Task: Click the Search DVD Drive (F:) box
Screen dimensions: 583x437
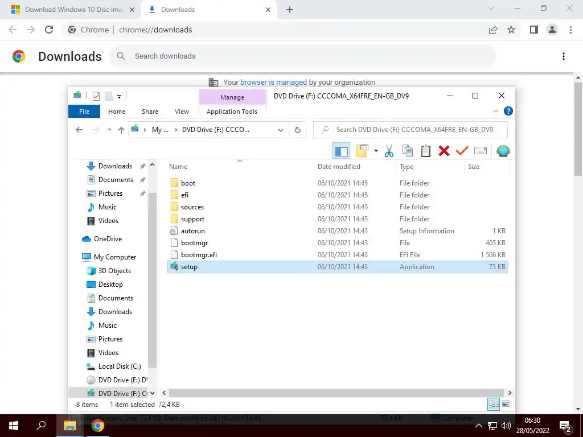Action: click(410, 130)
